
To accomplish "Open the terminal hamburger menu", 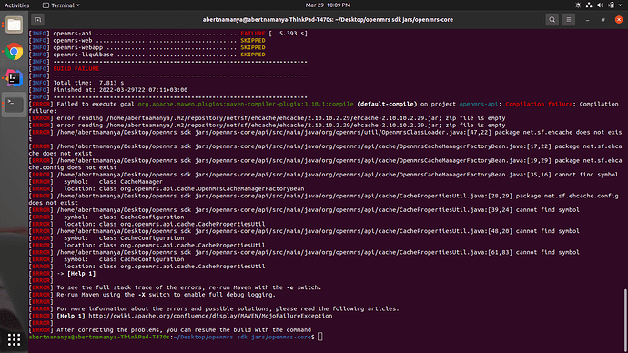I will pyautogui.click(x=568, y=20).
